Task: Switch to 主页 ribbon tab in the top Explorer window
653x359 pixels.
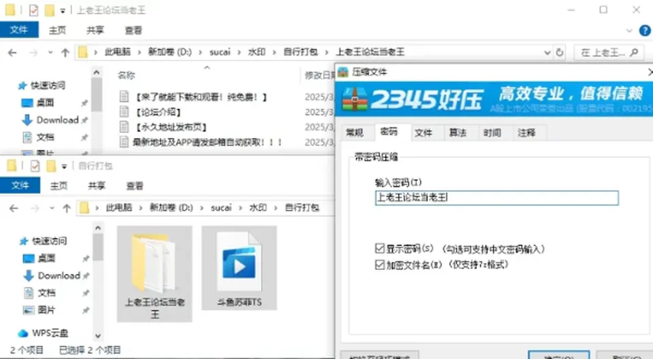Action: [57, 30]
